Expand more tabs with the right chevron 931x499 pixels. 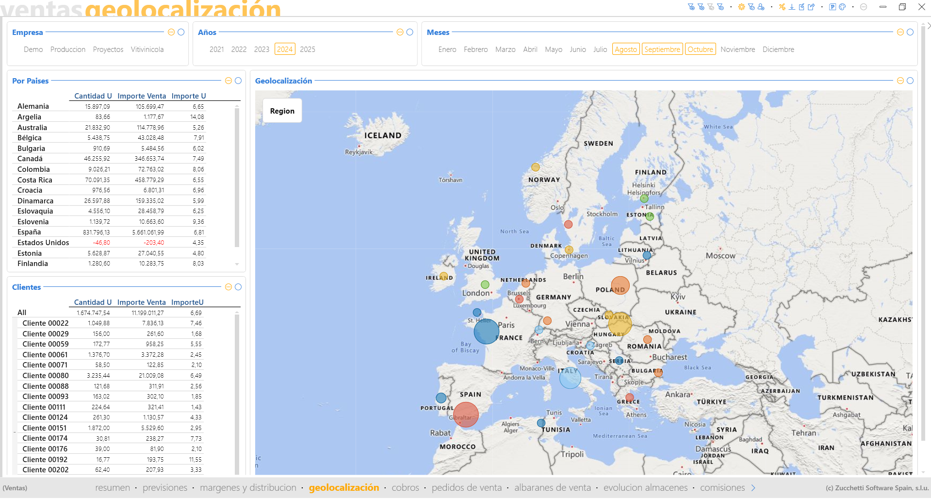(753, 488)
